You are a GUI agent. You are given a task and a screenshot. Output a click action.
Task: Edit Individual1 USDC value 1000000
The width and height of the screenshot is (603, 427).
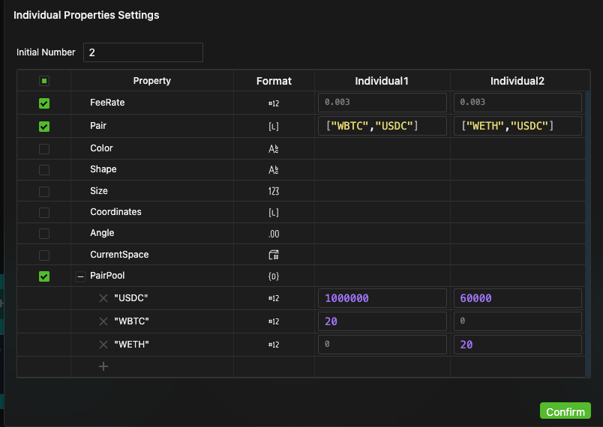(x=382, y=298)
